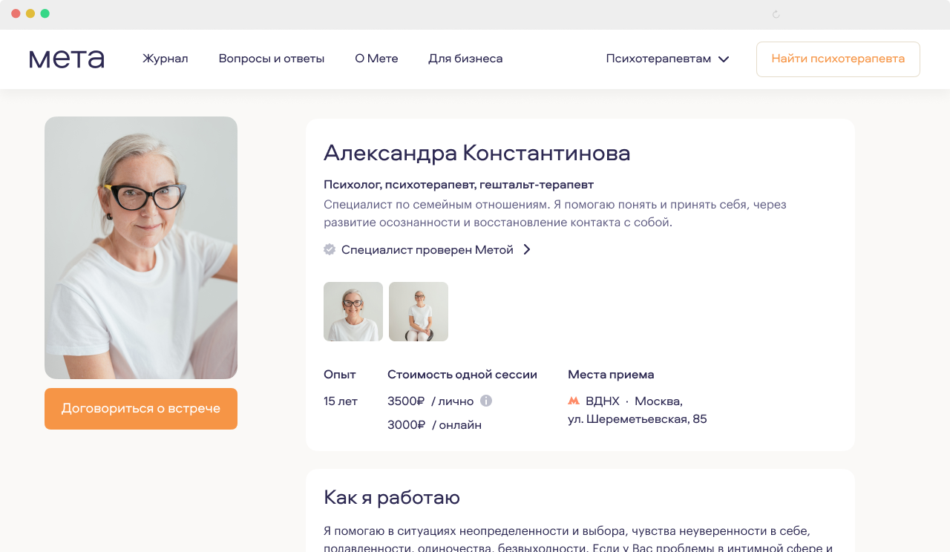Click the Найти психотерапевта button
The height and width of the screenshot is (552, 950).
tap(838, 59)
